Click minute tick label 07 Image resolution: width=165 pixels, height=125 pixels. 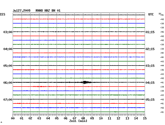tap(74, 118)
